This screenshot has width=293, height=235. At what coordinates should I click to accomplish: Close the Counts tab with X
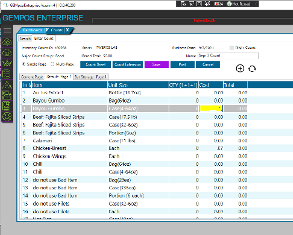pos(67,30)
